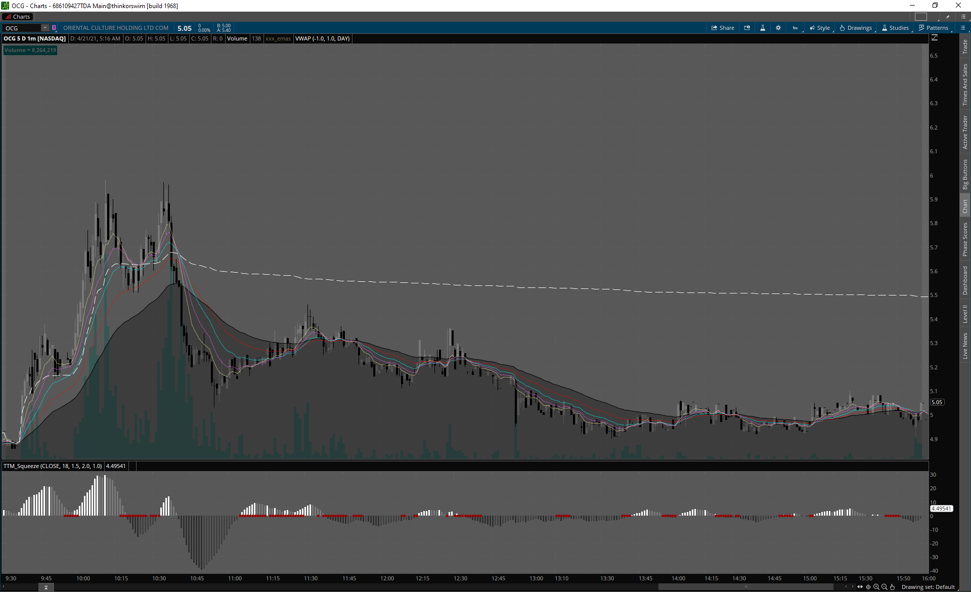This screenshot has width=971, height=592.
Task: Open the flask quick study icon
Action: point(763,28)
